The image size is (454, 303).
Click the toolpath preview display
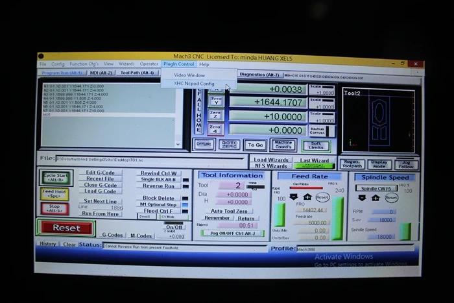[x=378, y=120]
